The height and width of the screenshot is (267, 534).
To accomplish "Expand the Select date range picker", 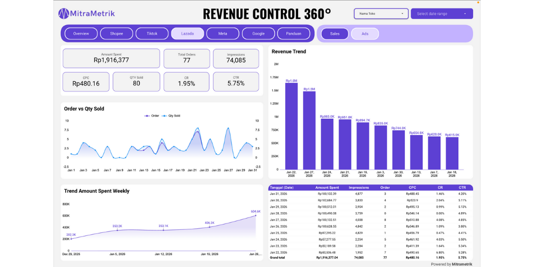I will (442, 13).
